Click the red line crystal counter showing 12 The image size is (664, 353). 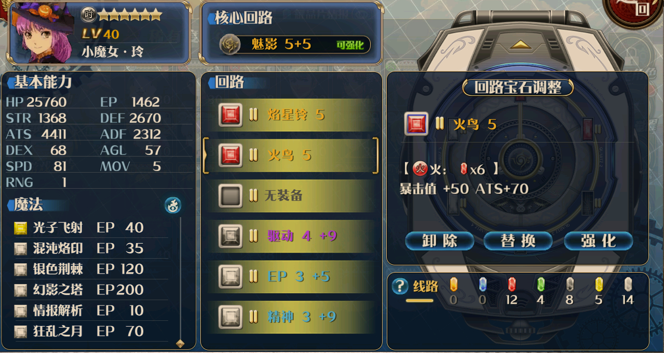coord(512,291)
